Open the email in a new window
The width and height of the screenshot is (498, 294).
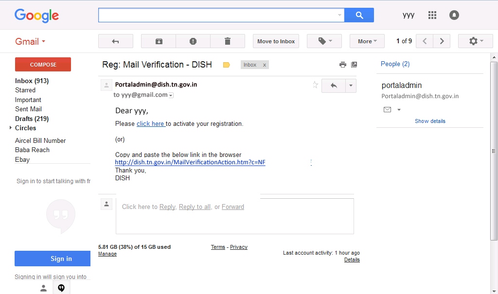[354, 65]
